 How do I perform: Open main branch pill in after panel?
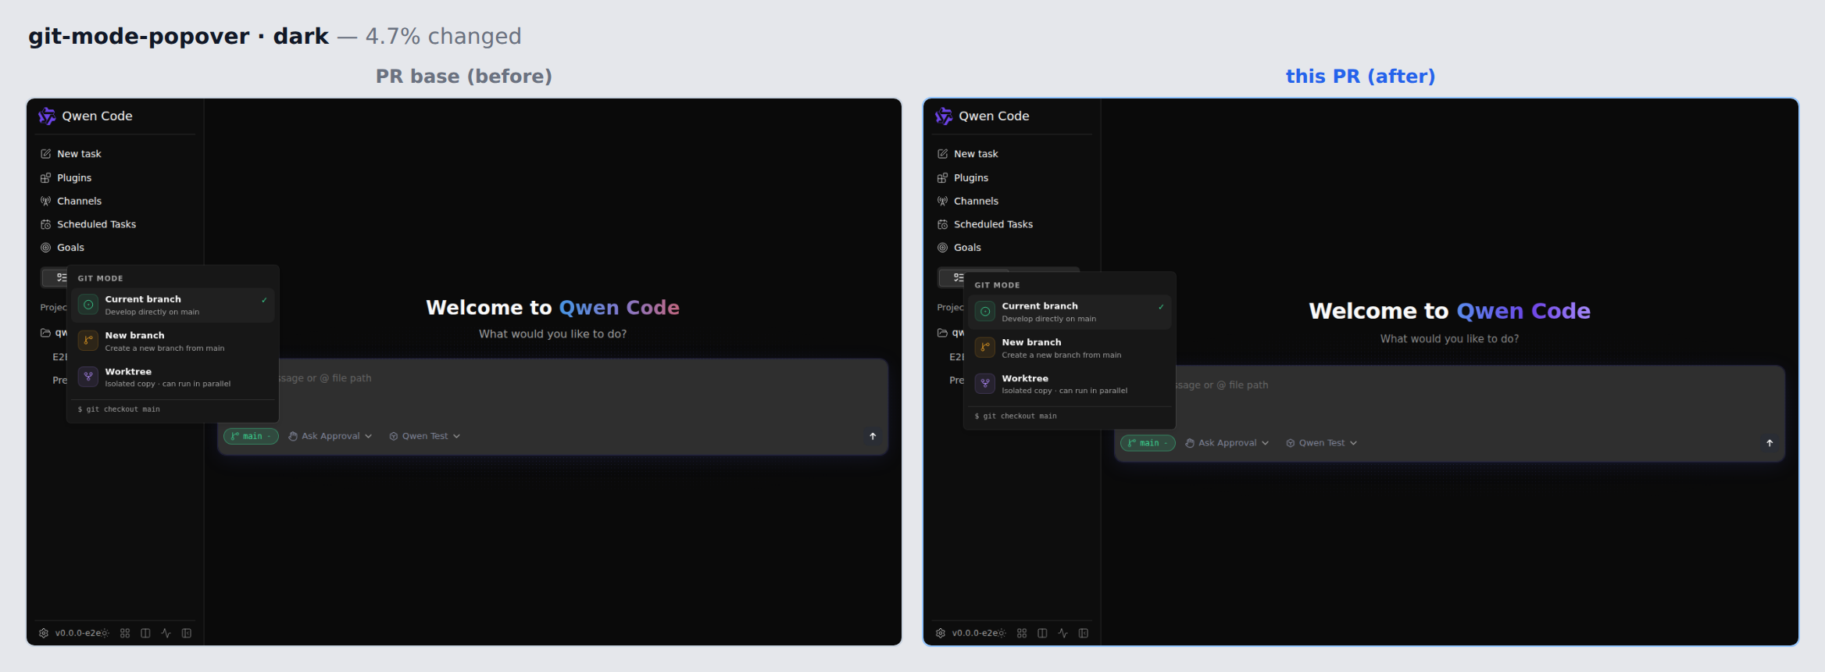1148,443
